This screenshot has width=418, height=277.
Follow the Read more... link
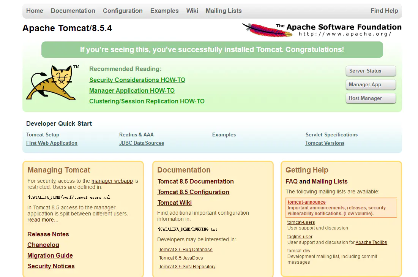[43, 220]
